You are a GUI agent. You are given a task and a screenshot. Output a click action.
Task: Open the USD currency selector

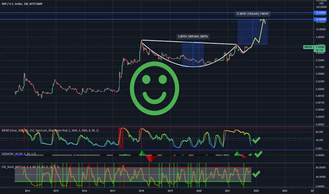click(x=321, y=4)
